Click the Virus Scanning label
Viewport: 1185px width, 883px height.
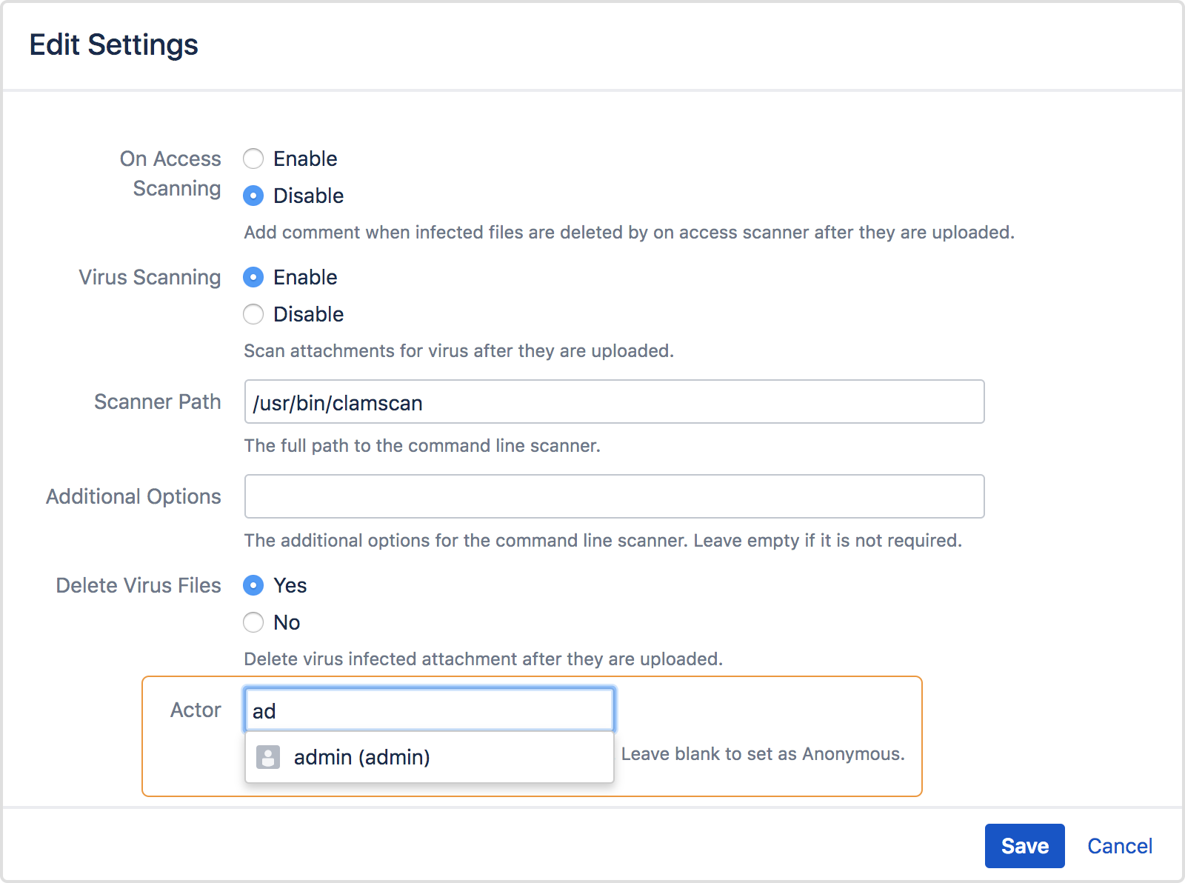[x=149, y=277]
